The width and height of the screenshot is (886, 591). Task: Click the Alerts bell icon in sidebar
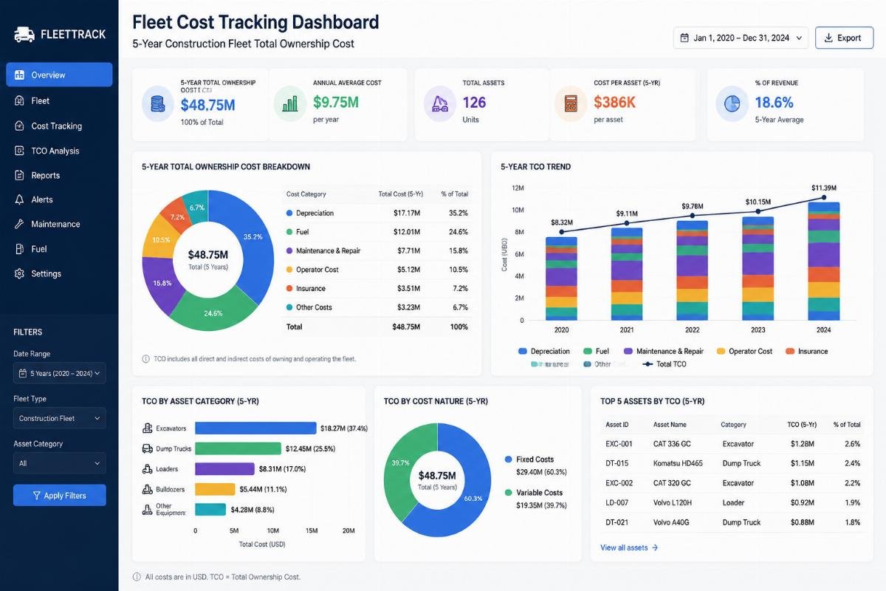20,199
